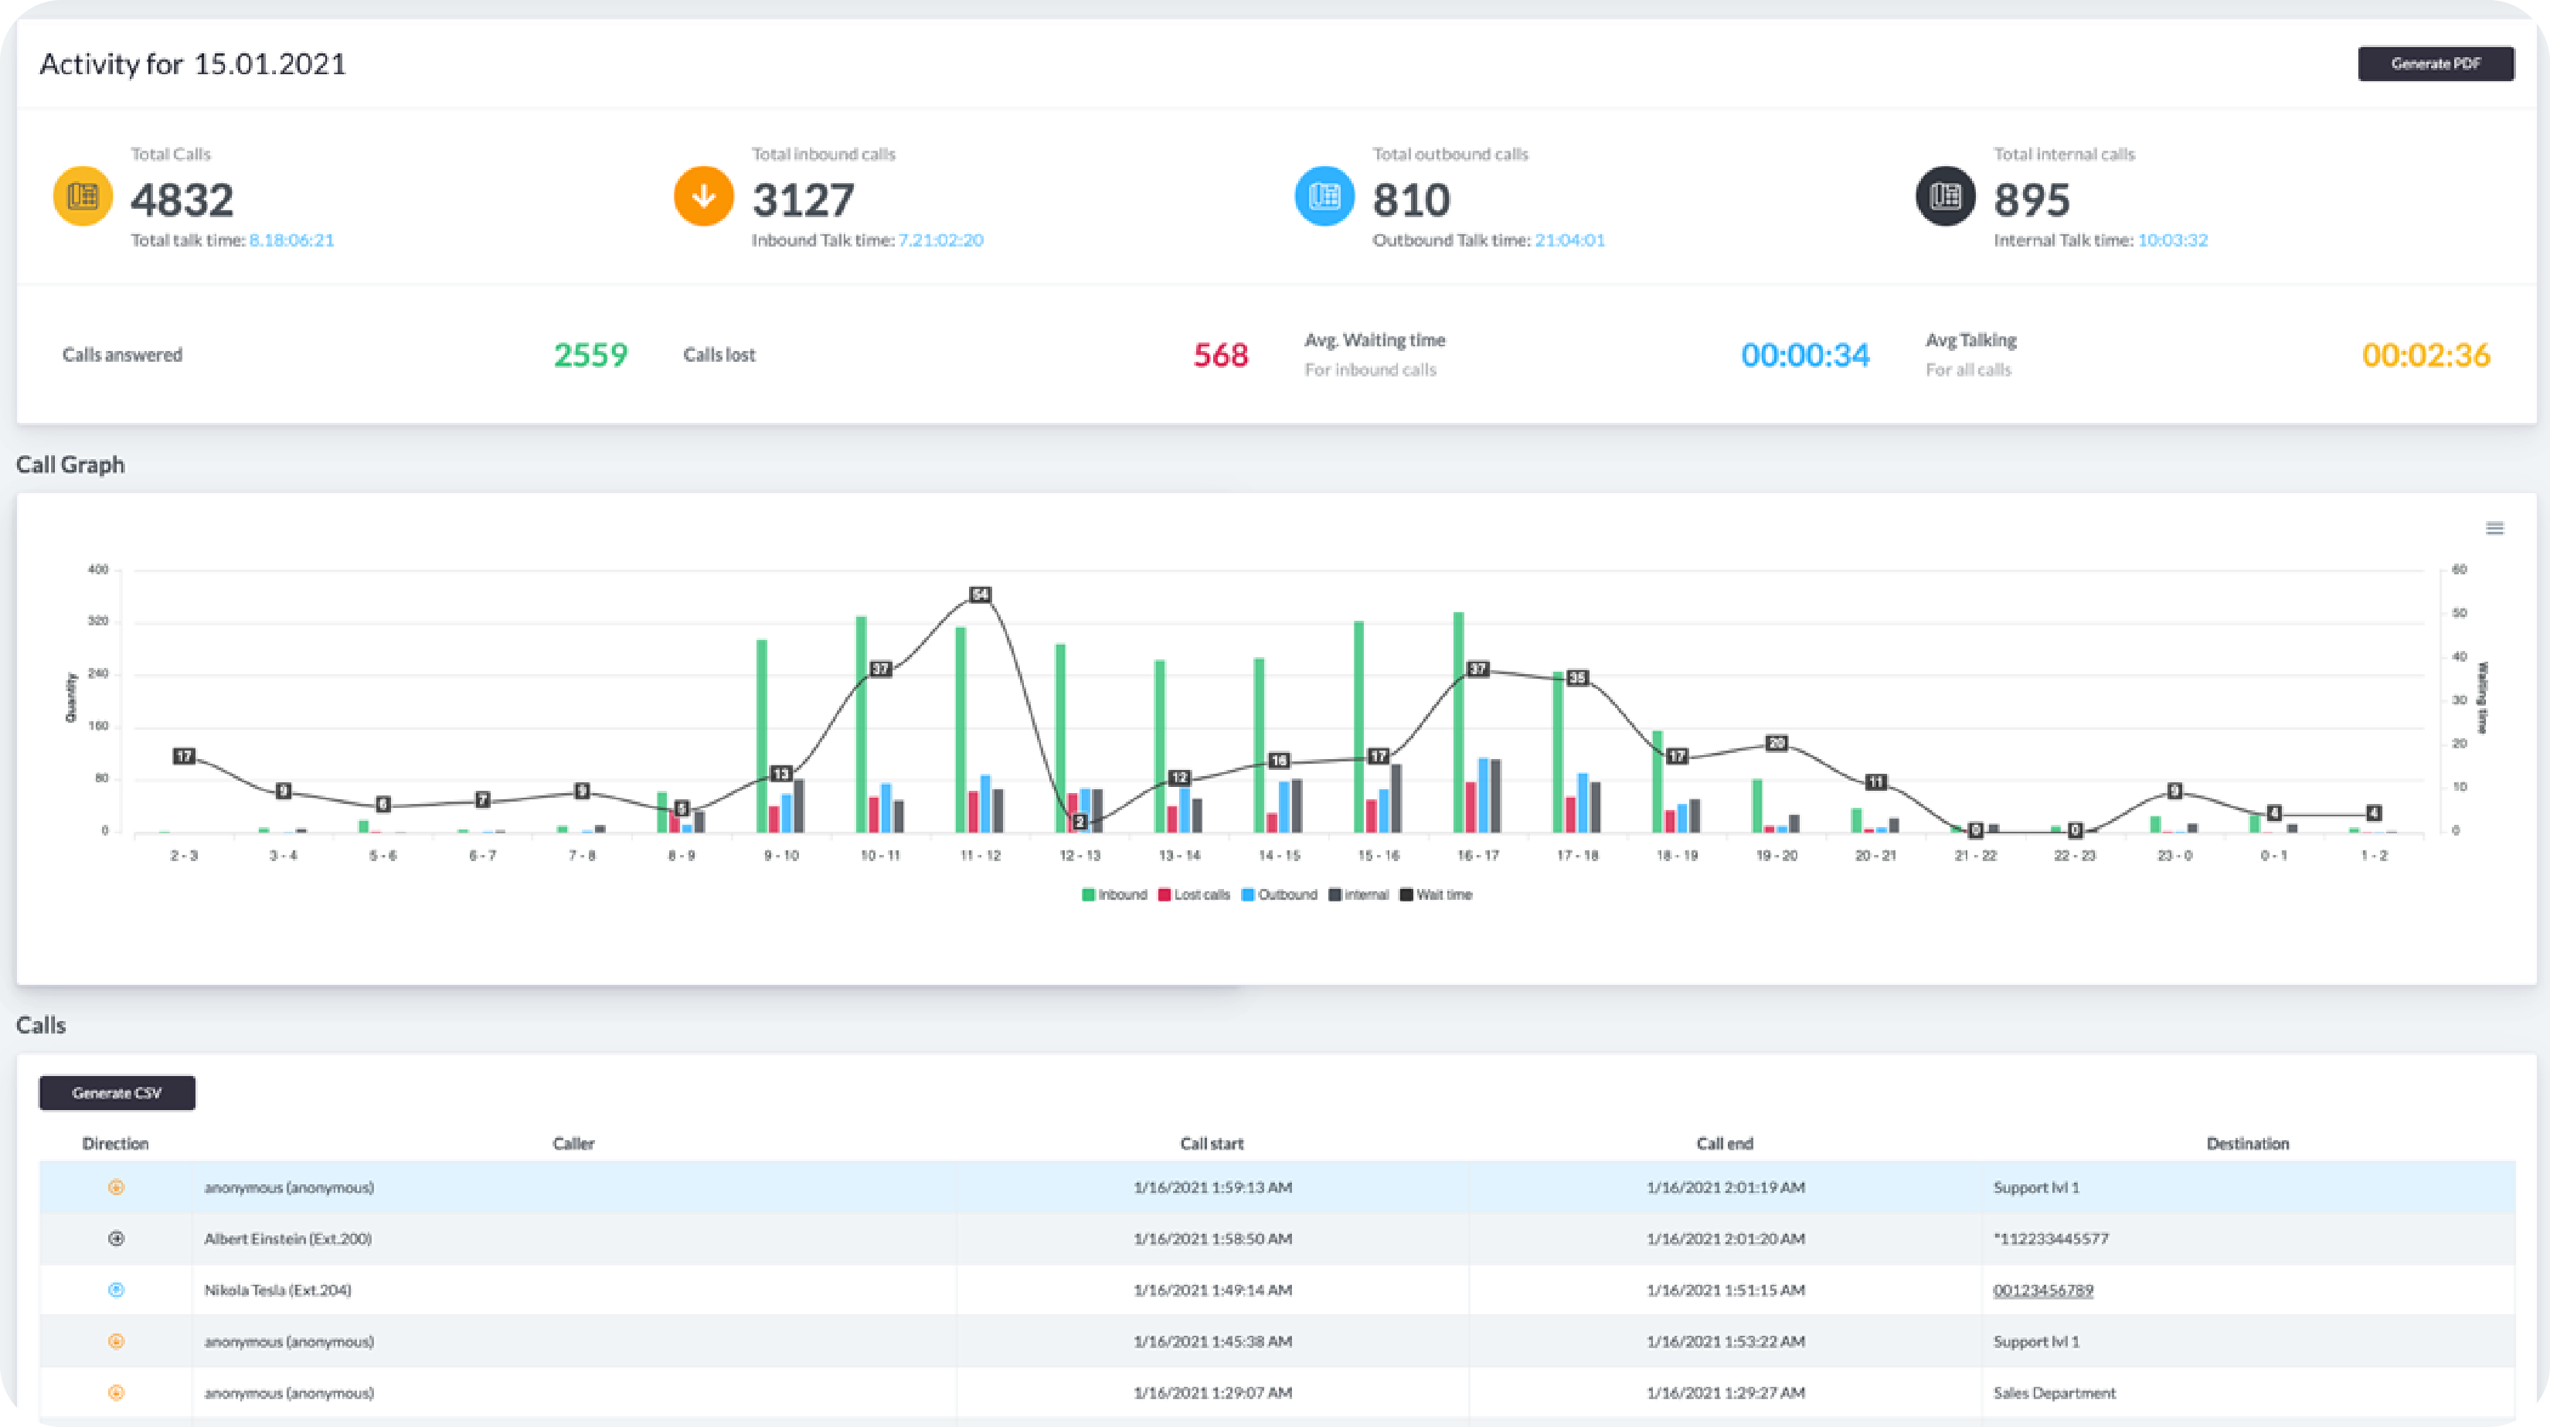Open the chart hamburger menu
This screenshot has height=1427, width=2550.
click(x=2494, y=528)
